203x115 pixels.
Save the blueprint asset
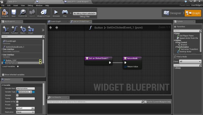(x=13, y=13)
